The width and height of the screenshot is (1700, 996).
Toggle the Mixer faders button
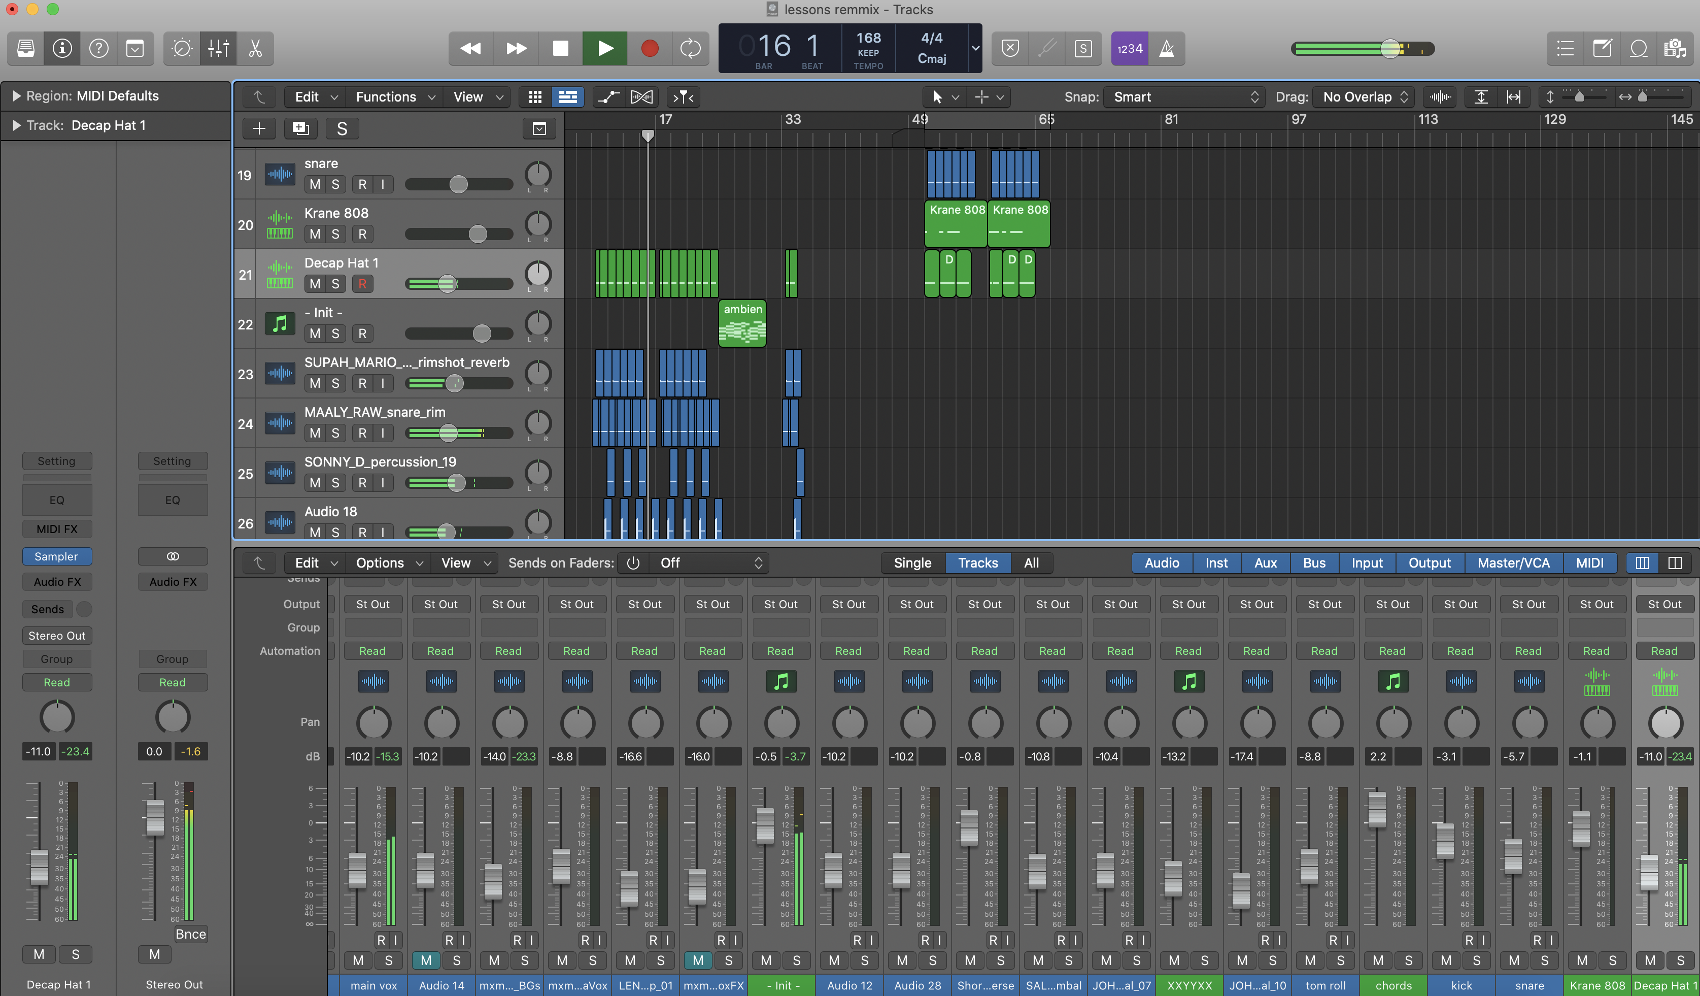click(219, 48)
